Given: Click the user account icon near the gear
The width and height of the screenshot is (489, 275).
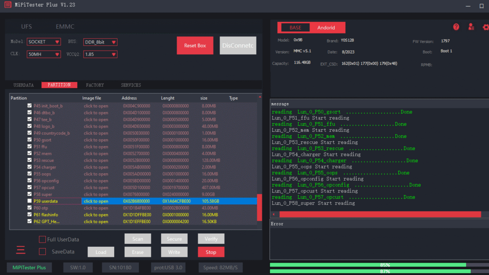Looking at the screenshot, I should [471, 27].
